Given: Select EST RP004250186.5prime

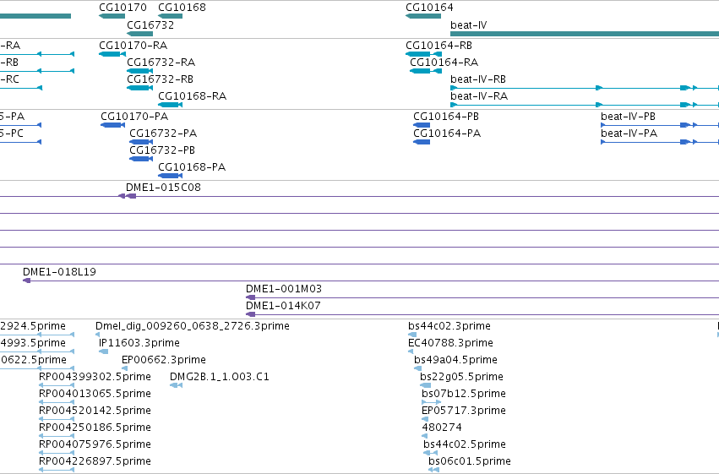Looking at the screenshot, I should pyautogui.click(x=57, y=437).
